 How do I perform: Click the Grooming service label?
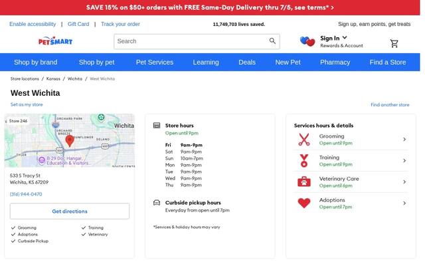tap(331, 136)
